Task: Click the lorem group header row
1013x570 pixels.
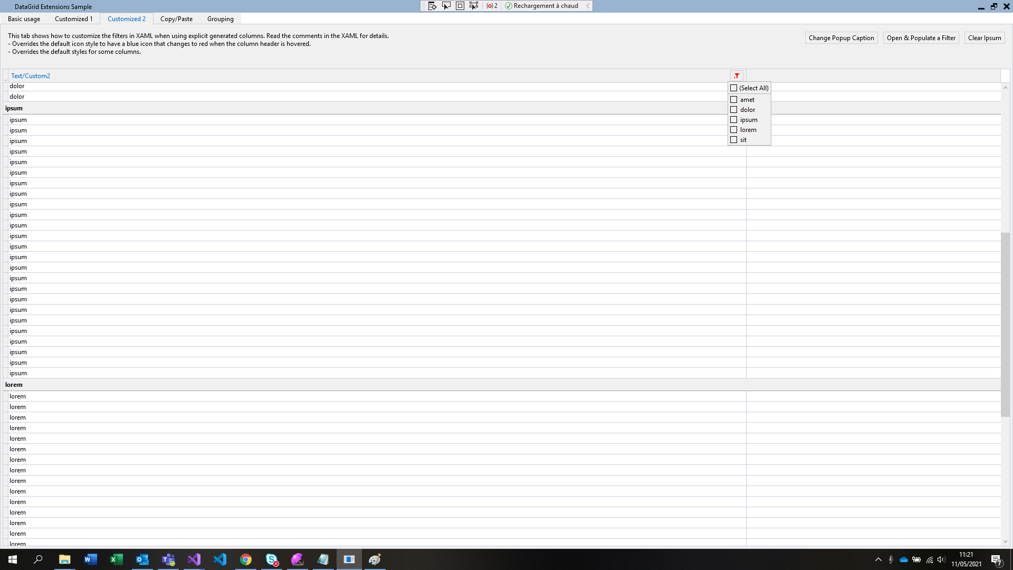Action: point(502,385)
